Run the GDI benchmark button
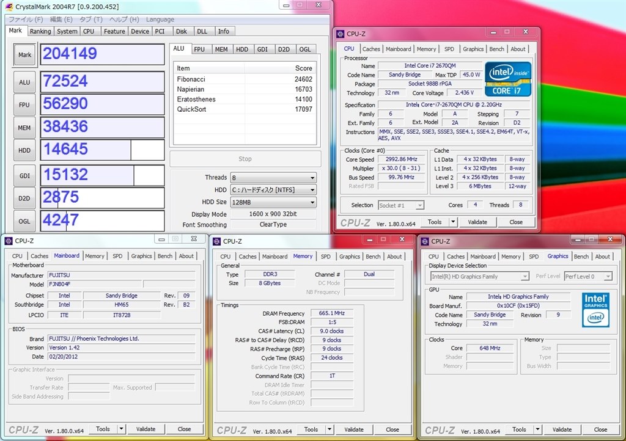Screen dimensions: 626x441 point(24,175)
